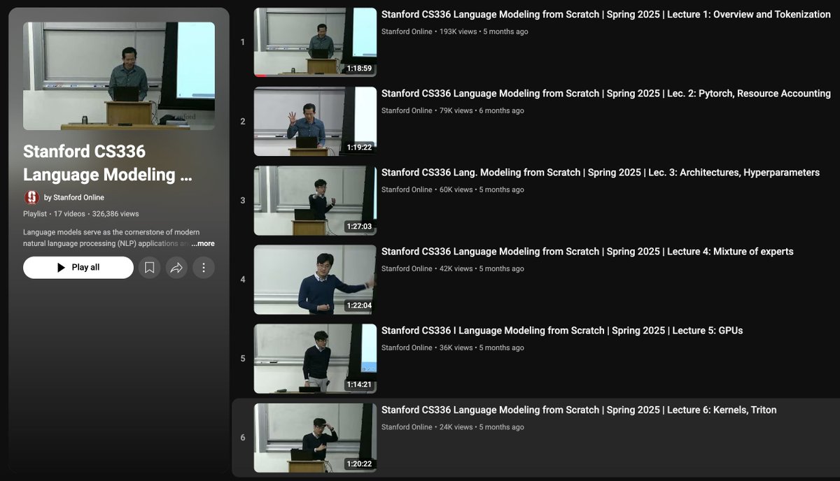Click title Lecture 1: Overview and Tokenization
The image size is (840, 481).
(x=606, y=14)
